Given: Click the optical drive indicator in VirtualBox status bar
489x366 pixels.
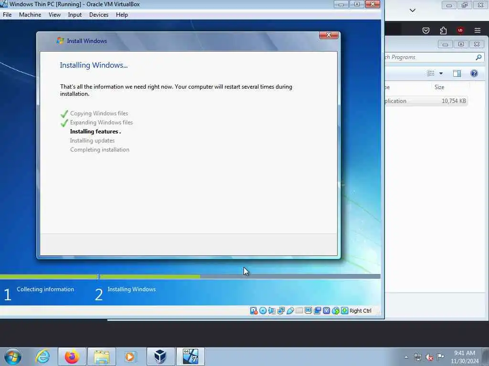Looking at the screenshot, I should tap(263, 311).
